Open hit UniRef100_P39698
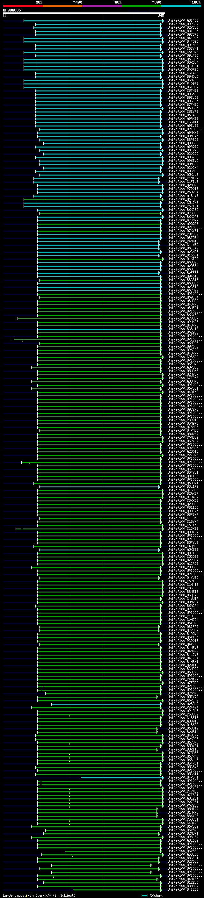The width and height of the screenshot is (204, 898). point(183,567)
